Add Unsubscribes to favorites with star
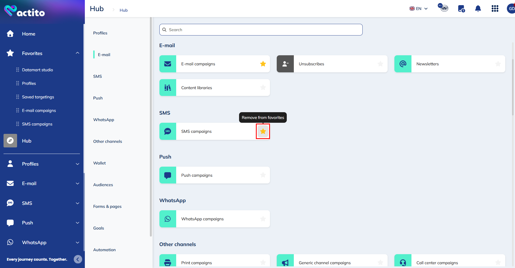 pyautogui.click(x=380, y=64)
